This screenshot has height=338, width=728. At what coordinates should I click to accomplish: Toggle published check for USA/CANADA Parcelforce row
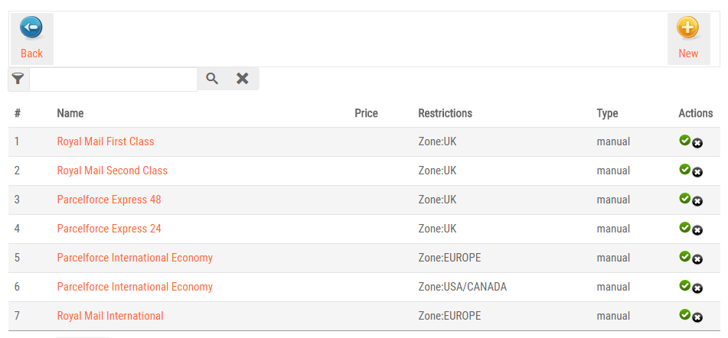pos(685,285)
